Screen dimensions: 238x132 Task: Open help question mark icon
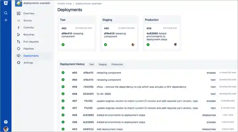point(6,122)
